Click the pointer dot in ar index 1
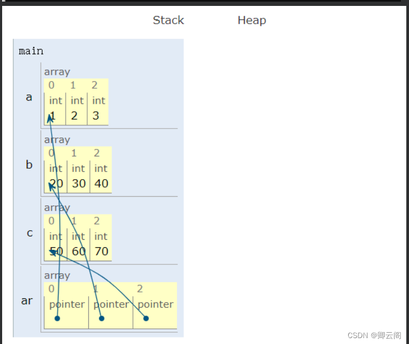The image size is (409, 344). tap(101, 318)
